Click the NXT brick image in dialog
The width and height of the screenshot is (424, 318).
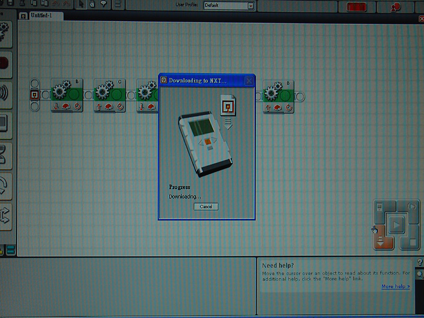(x=205, y=144)
